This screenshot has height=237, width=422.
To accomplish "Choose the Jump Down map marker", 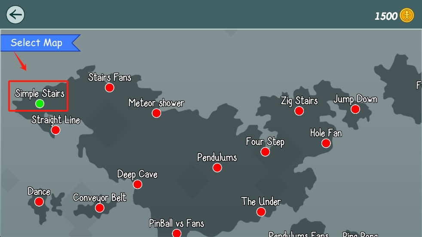I will click(355, 109).
